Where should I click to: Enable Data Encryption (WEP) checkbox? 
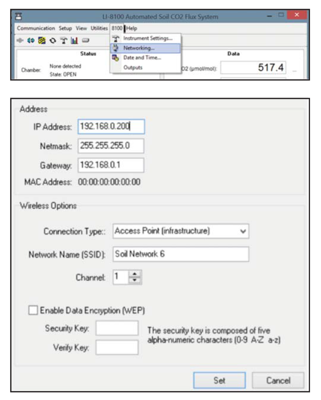33,310
